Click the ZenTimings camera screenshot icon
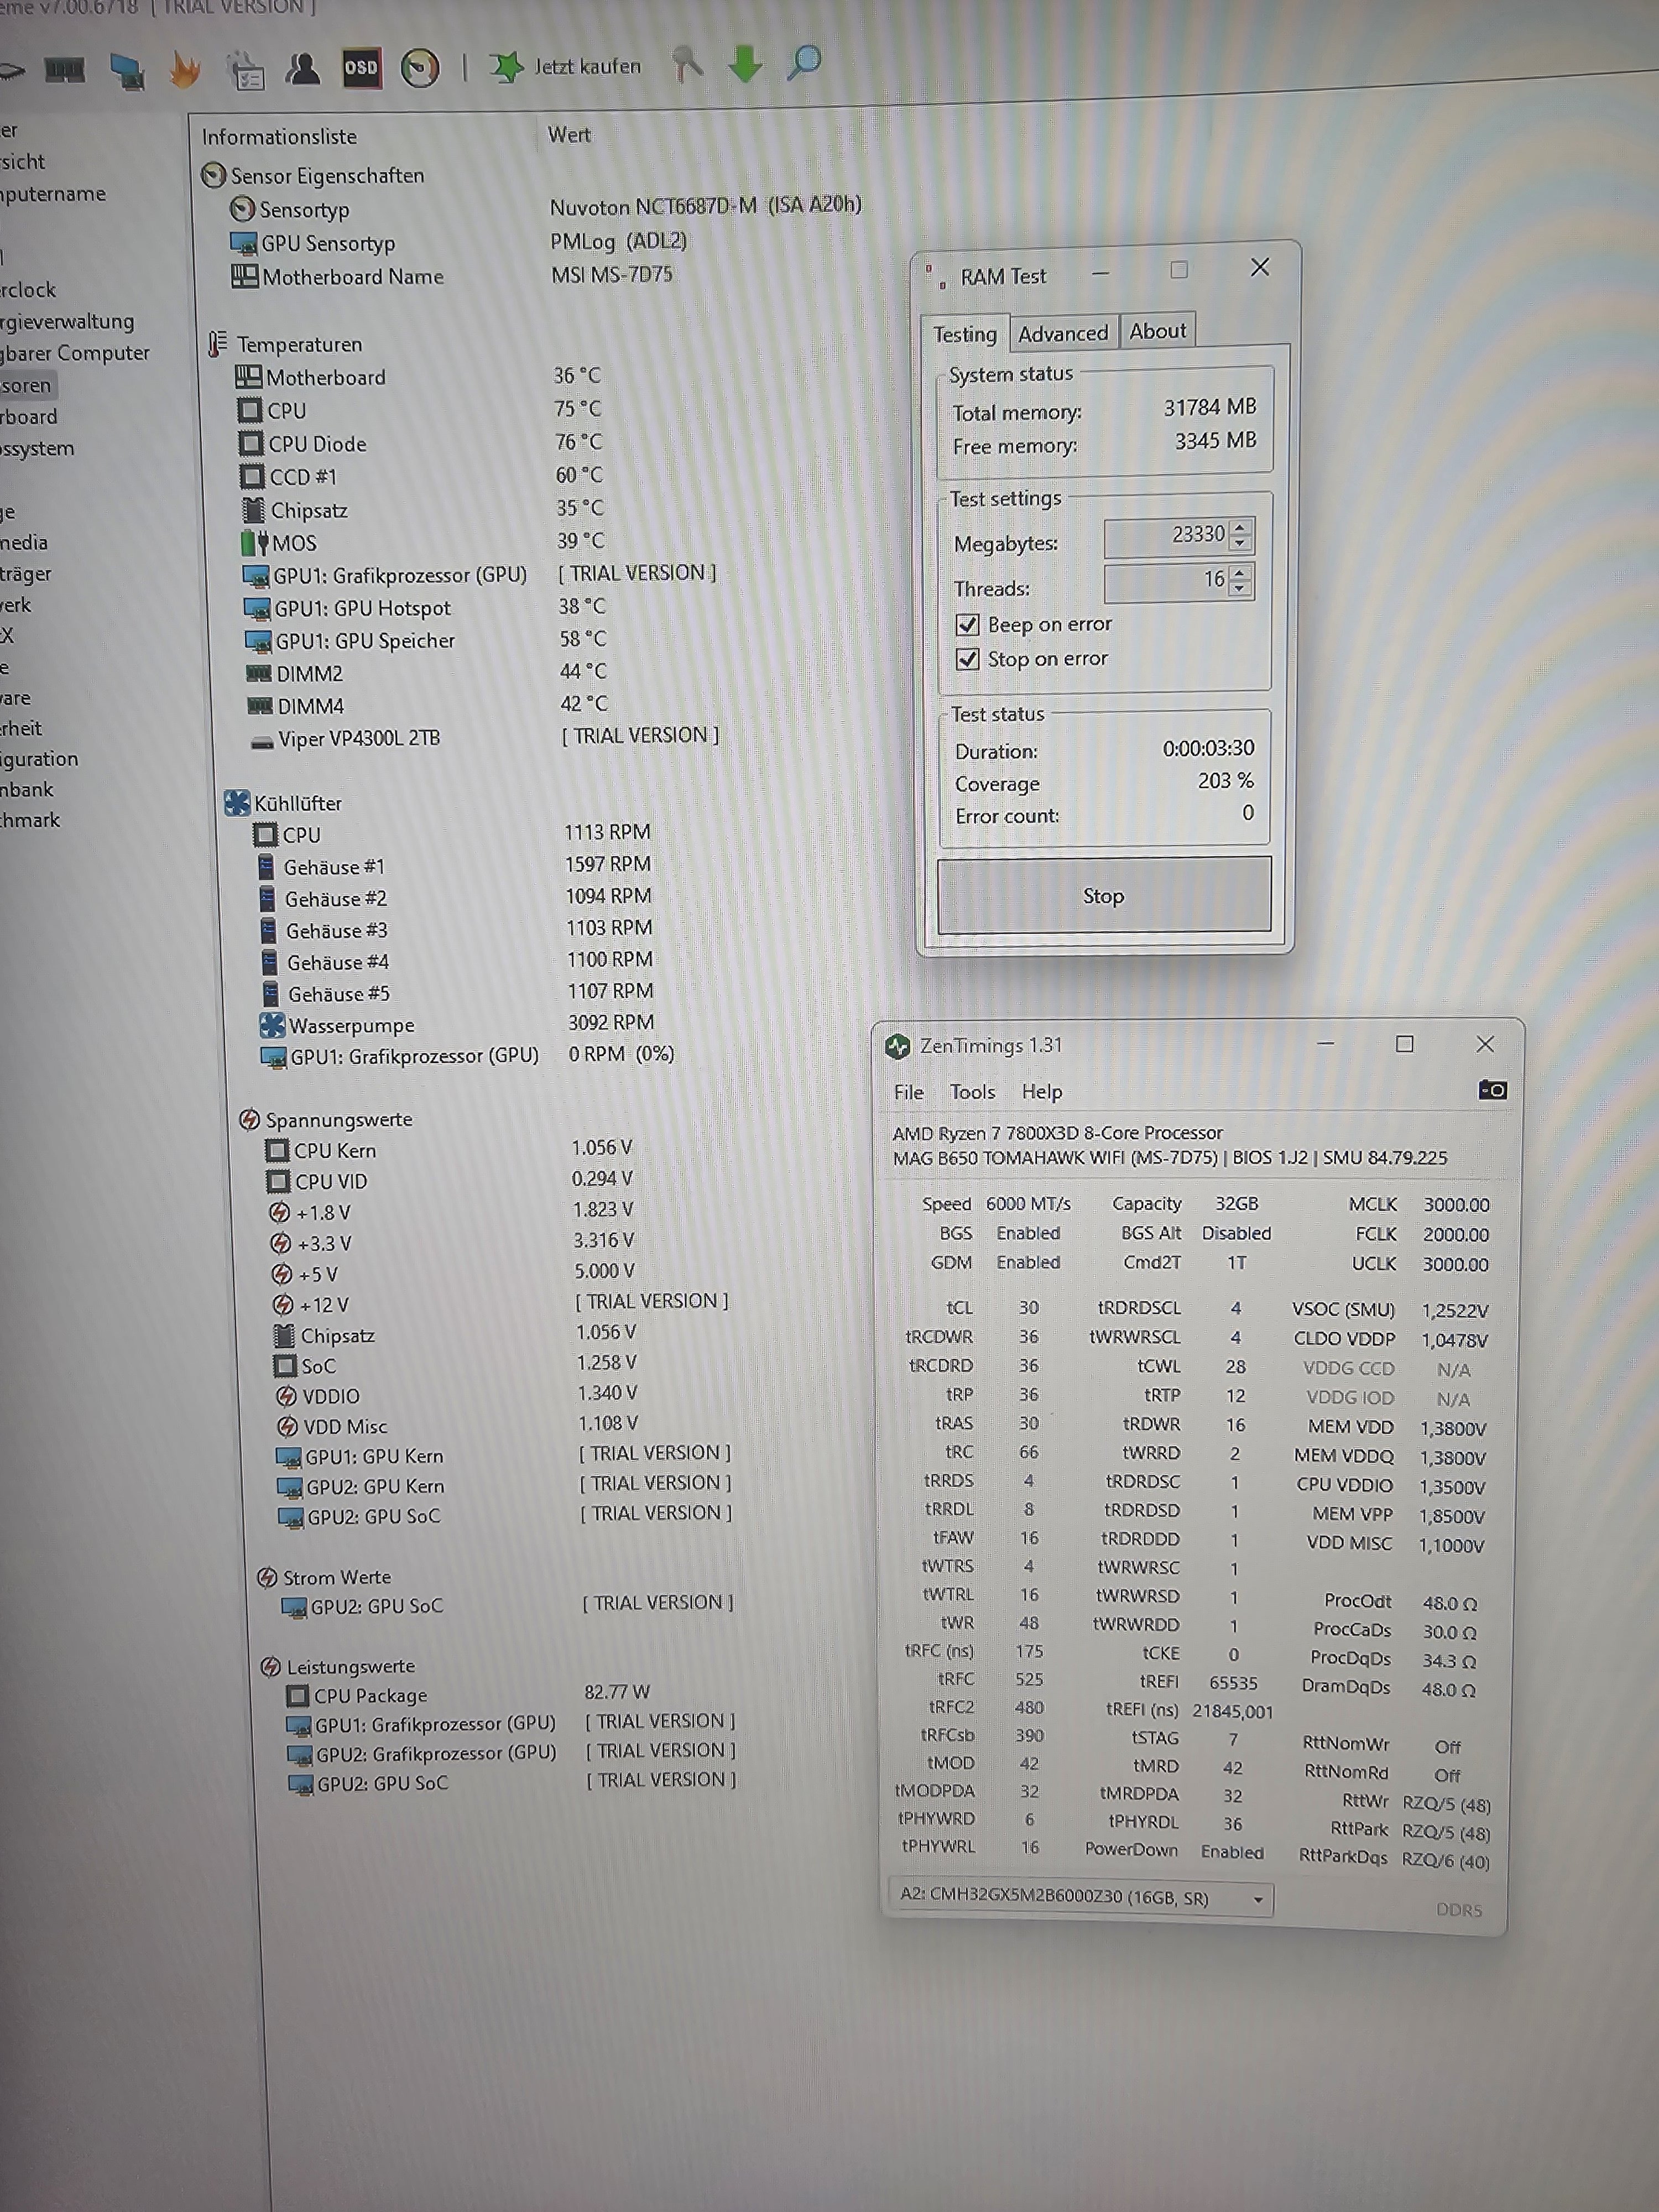Image resolution: width=1659 pixels, height=2212 pixels. click(x=1492, y=1090)
